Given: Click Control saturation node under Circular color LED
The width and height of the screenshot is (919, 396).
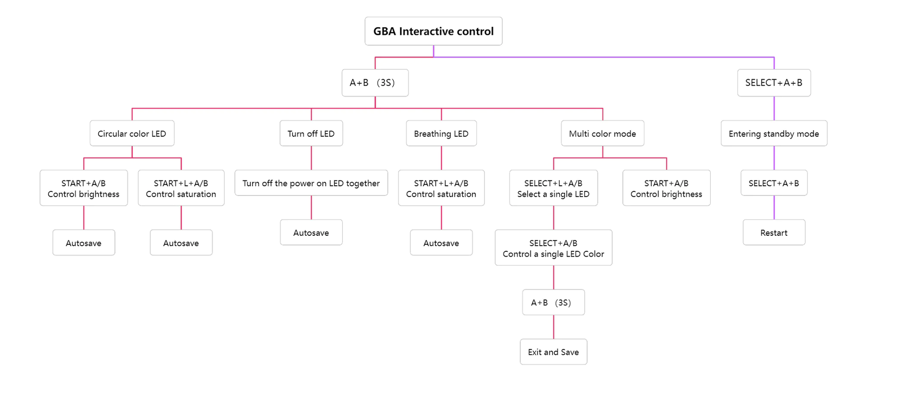Looking at the screenshot, I should (181, 188).
